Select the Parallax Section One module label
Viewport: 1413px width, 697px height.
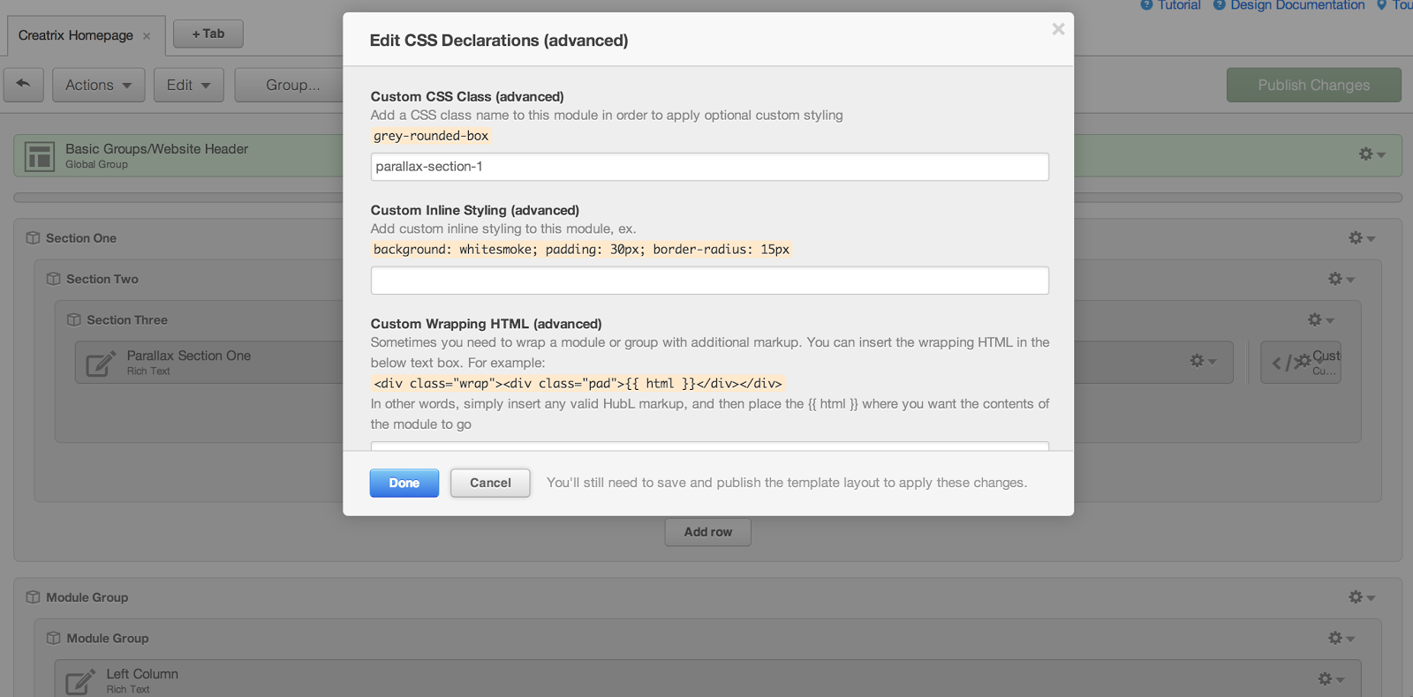click(189, 356)
